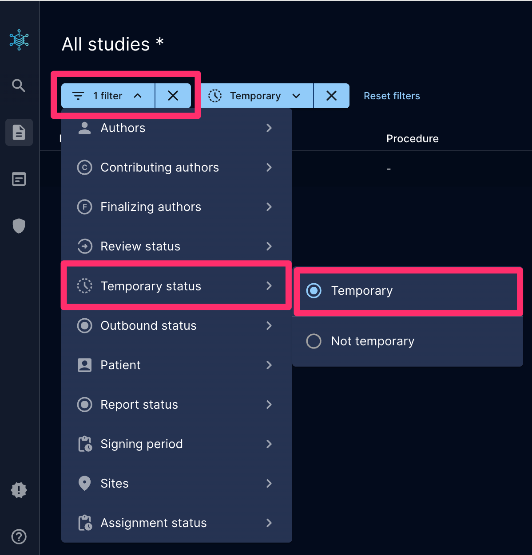The height and width of the screenshot is (555, 532).
Task: Click the location pin icon for Sites
Action: 84,483
